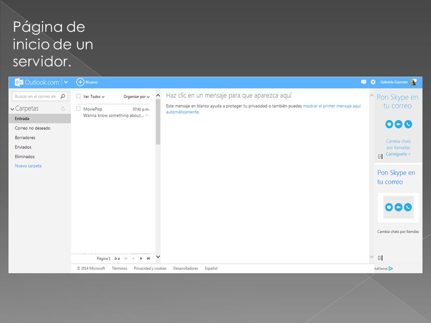The image size is (431, 323).
Task: Click Skype chat bubble icon in lower ad
Action: [x=389, y=207]
